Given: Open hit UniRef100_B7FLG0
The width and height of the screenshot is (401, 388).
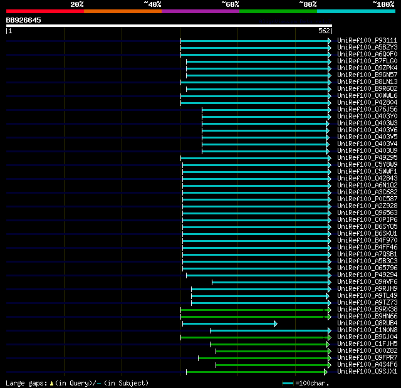Looking at the screenshot, I should [x=367, y=61].
